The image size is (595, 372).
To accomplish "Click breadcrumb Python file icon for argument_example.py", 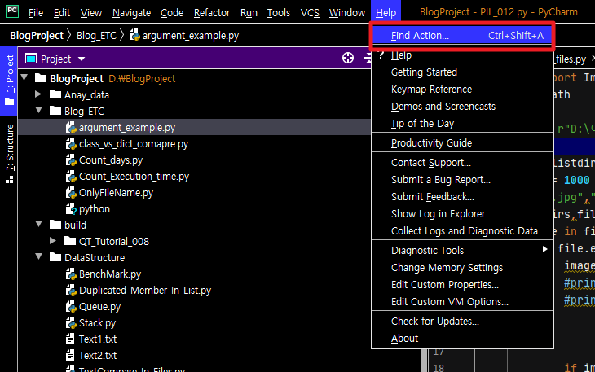I will pyautogui.click(x=134, y=35).
